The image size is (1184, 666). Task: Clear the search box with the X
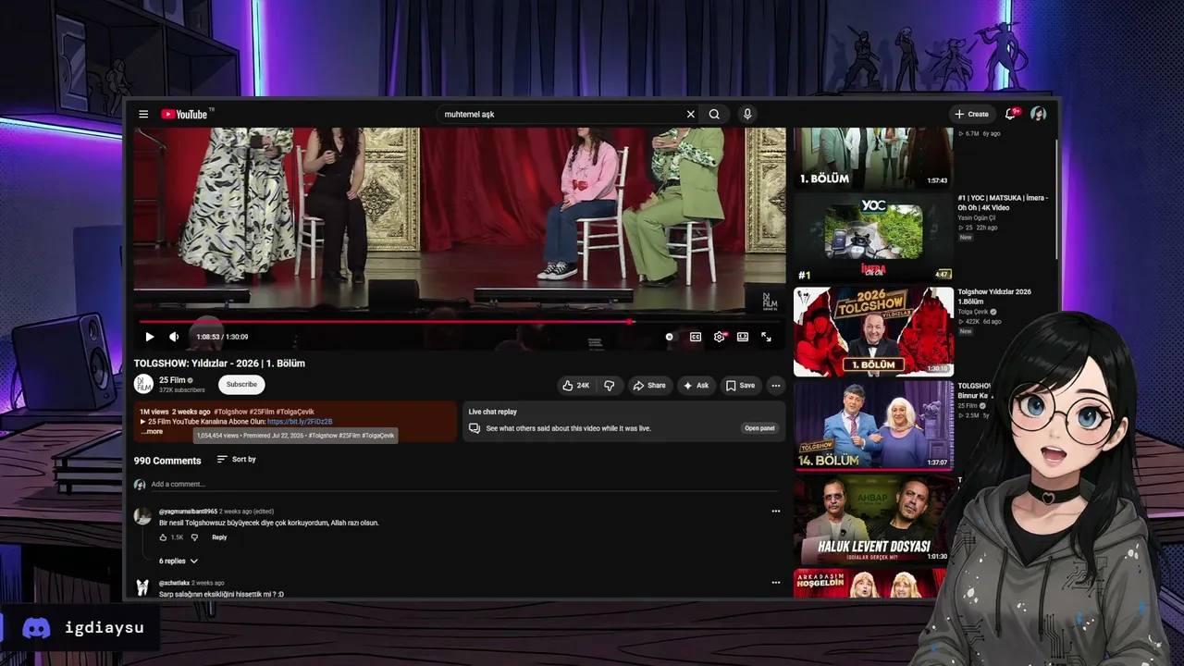click(x=690, y=115)
